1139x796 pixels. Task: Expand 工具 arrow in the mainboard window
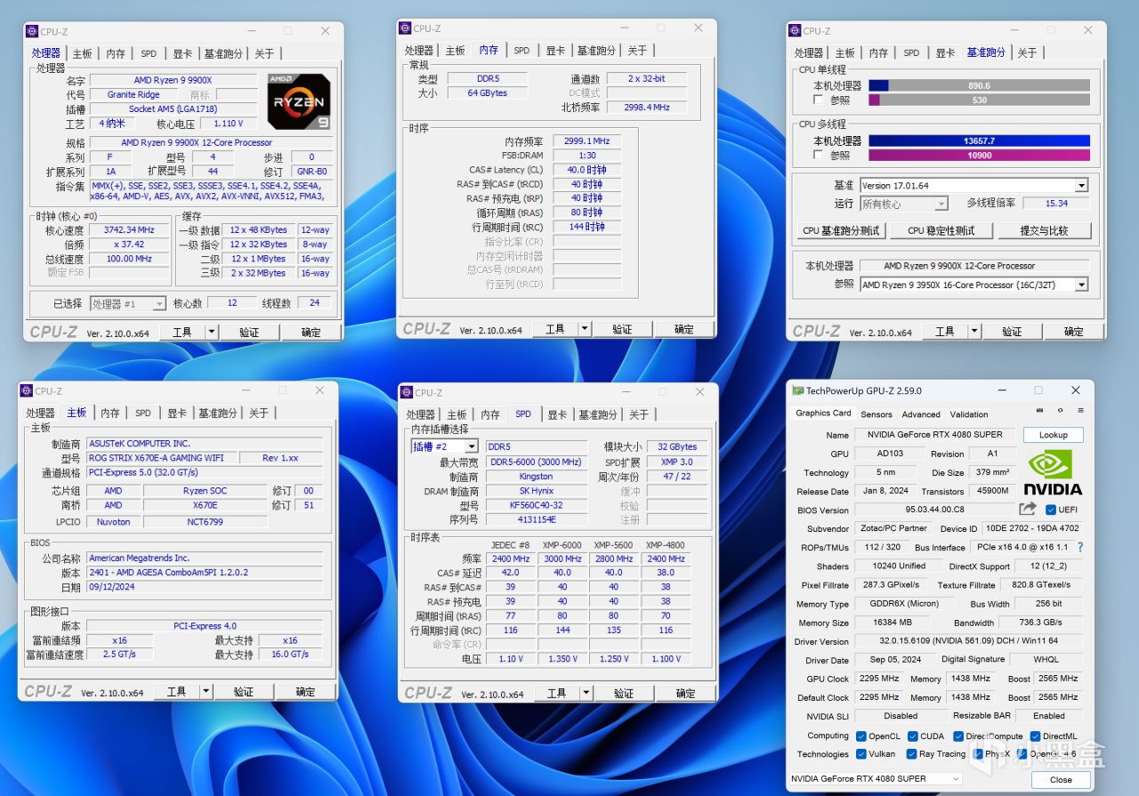click(x=206, y=691)
